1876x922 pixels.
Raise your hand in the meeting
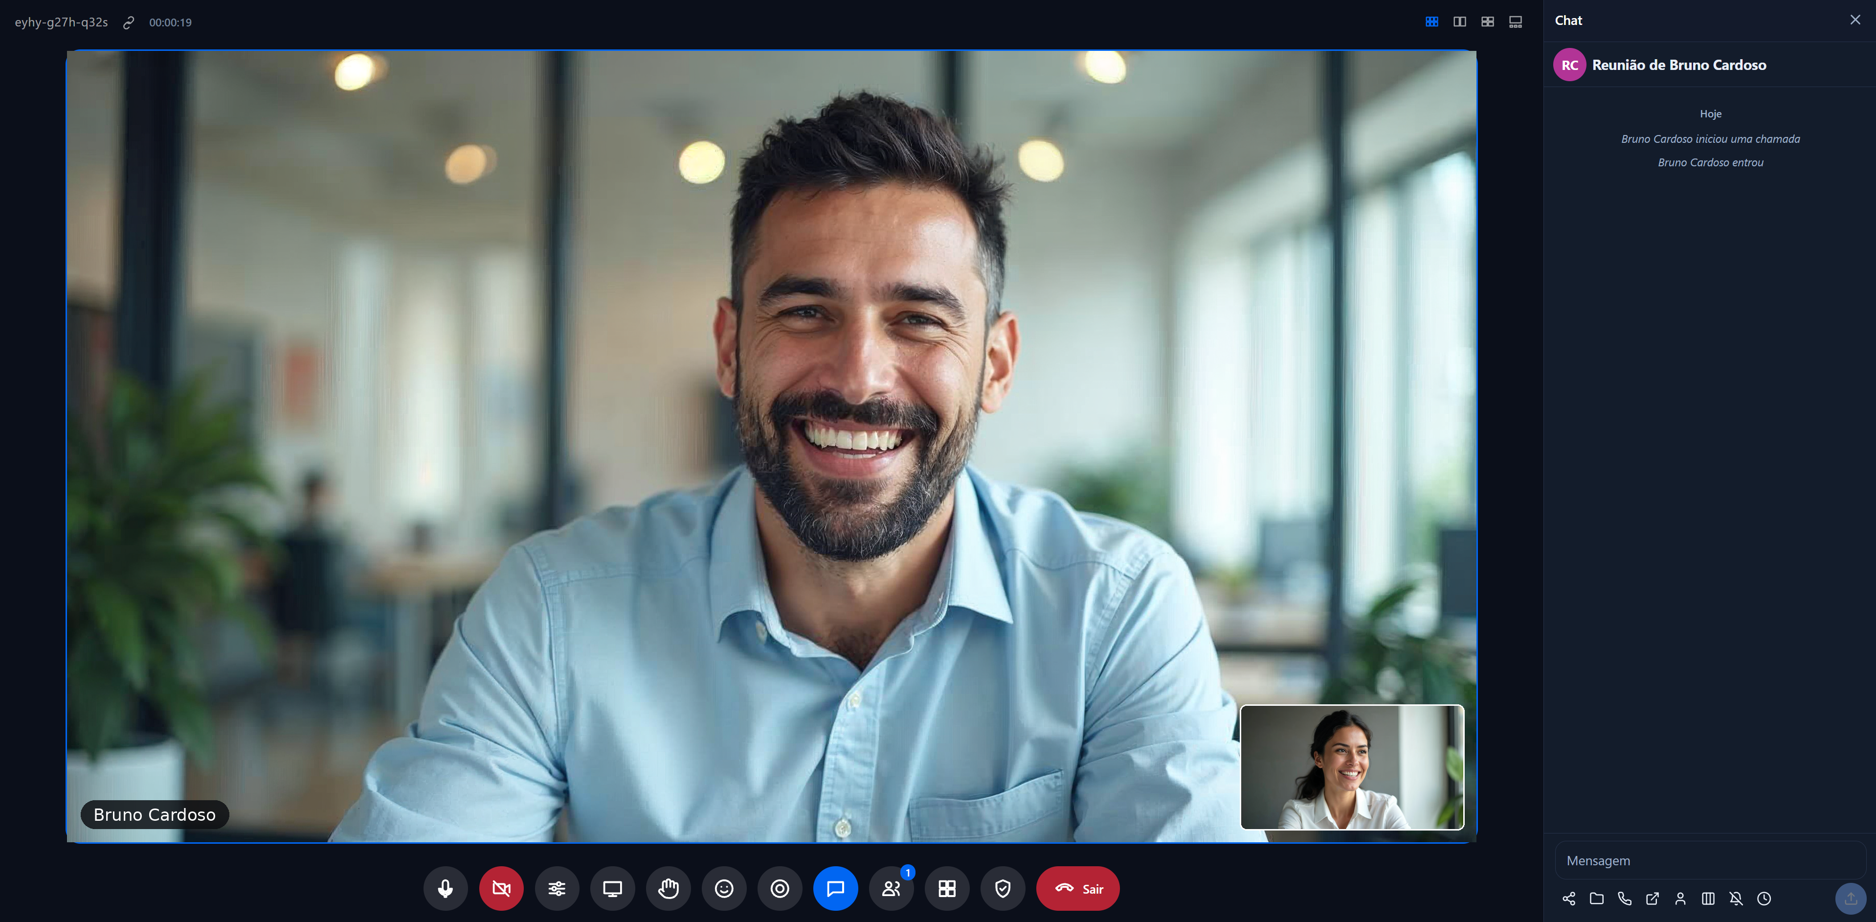(669, 888)
